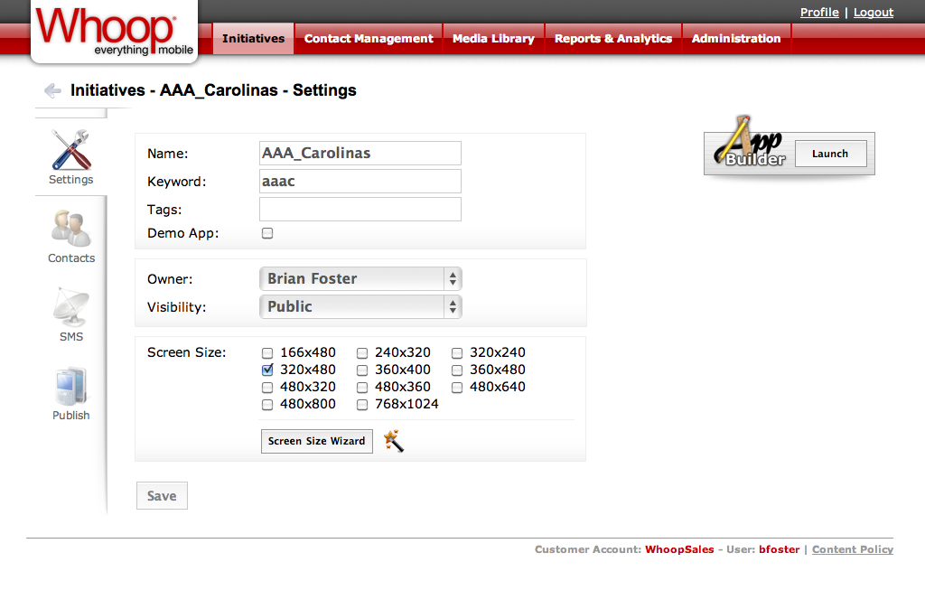The height and width of the screenshot is (609, 925).
Task: Check the 320x240 screen size
Action: [457, 353]
